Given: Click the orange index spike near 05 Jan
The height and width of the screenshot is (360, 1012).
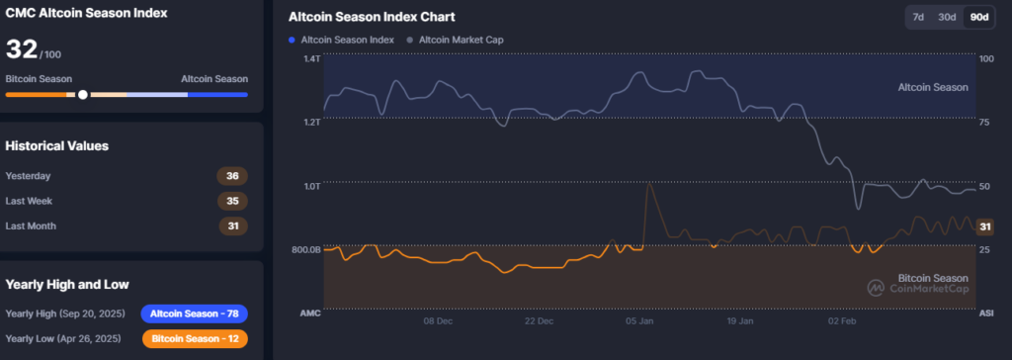Looking at the screenshot, I should (648, 186).
